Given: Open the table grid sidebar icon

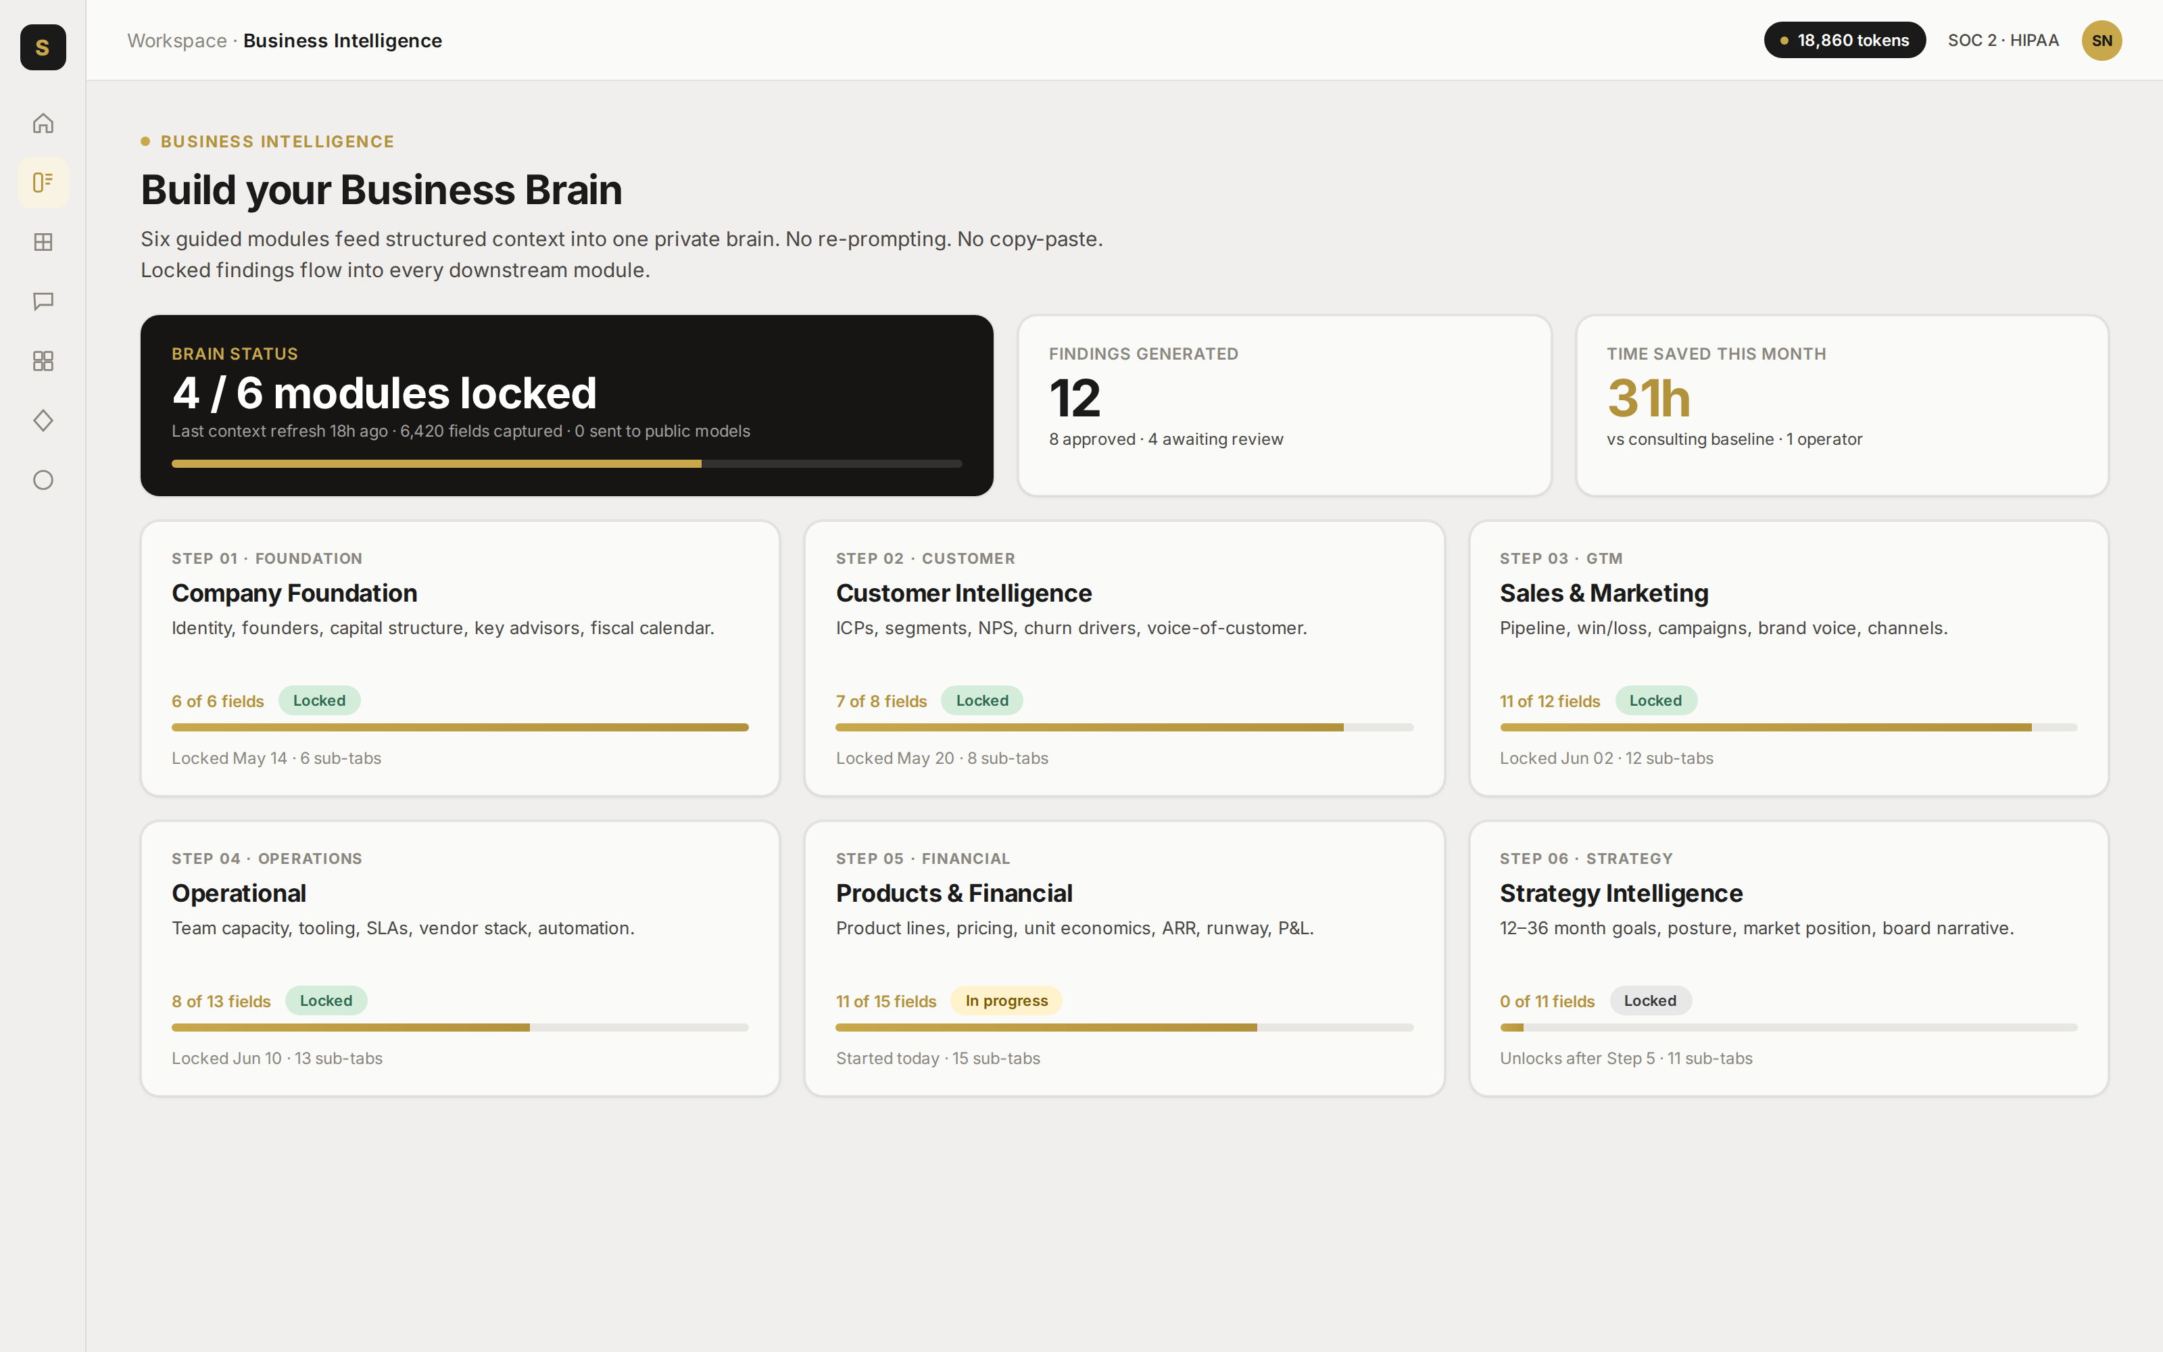Looking at the screenshot, I should [43, 241].
